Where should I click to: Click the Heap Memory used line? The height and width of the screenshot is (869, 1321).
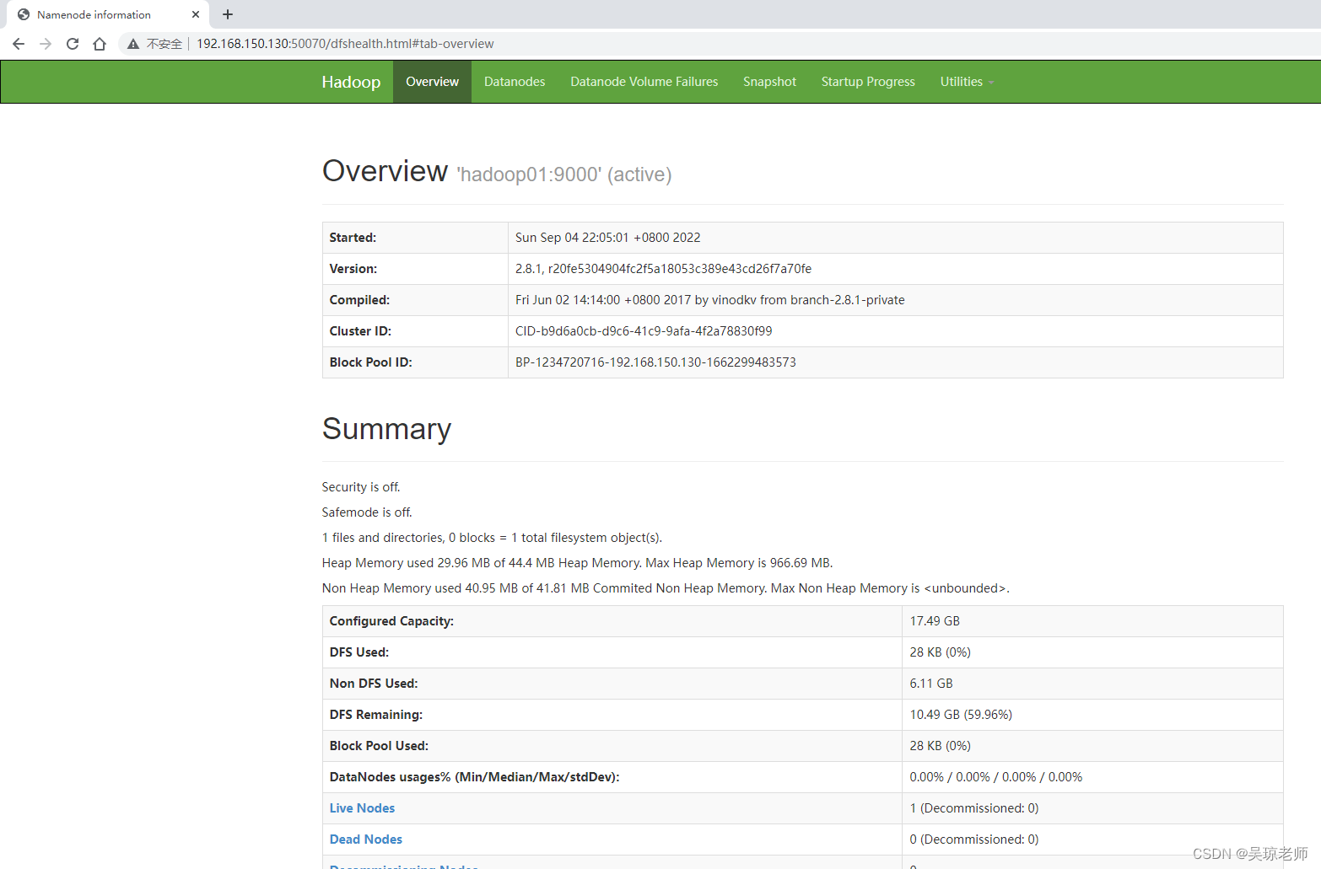click(x=577, y=563)
